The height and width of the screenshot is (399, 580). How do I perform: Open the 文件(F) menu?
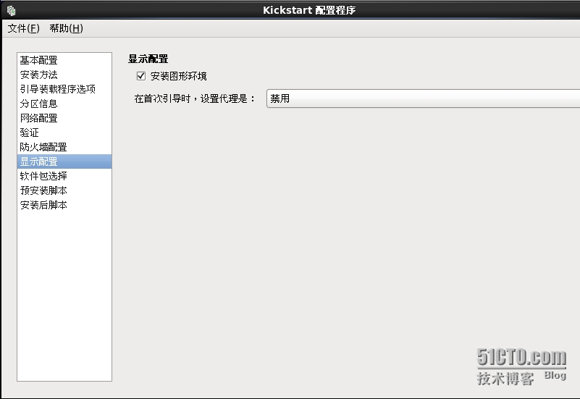point(24,28)
